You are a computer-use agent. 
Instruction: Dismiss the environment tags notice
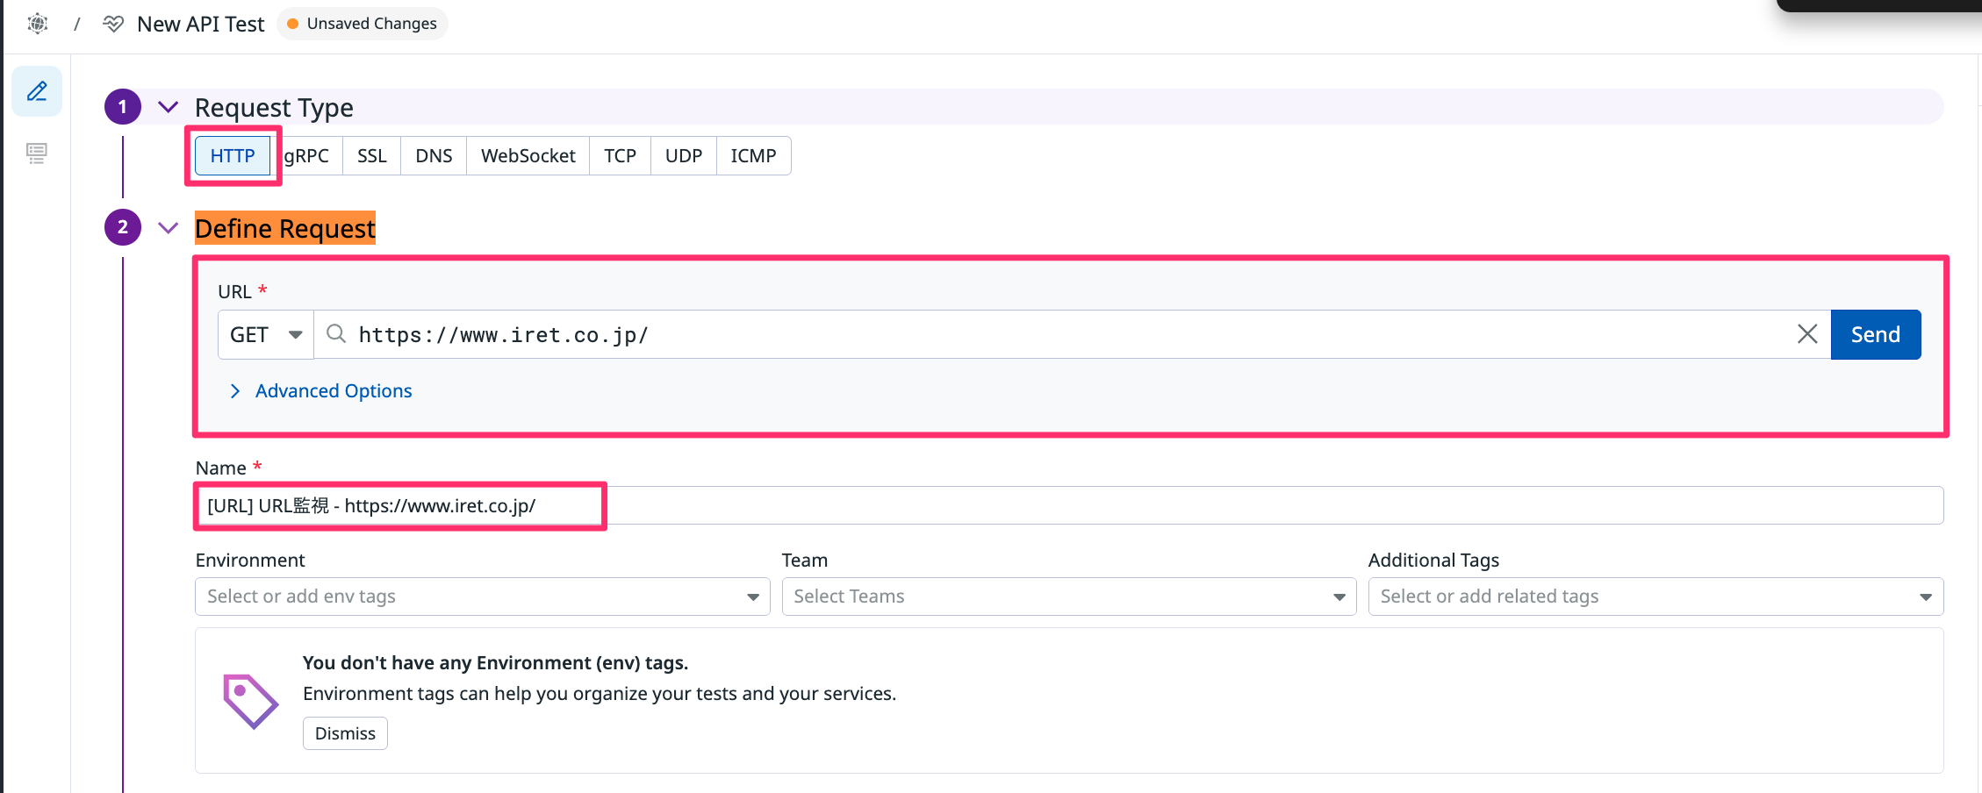coord(345,733)
